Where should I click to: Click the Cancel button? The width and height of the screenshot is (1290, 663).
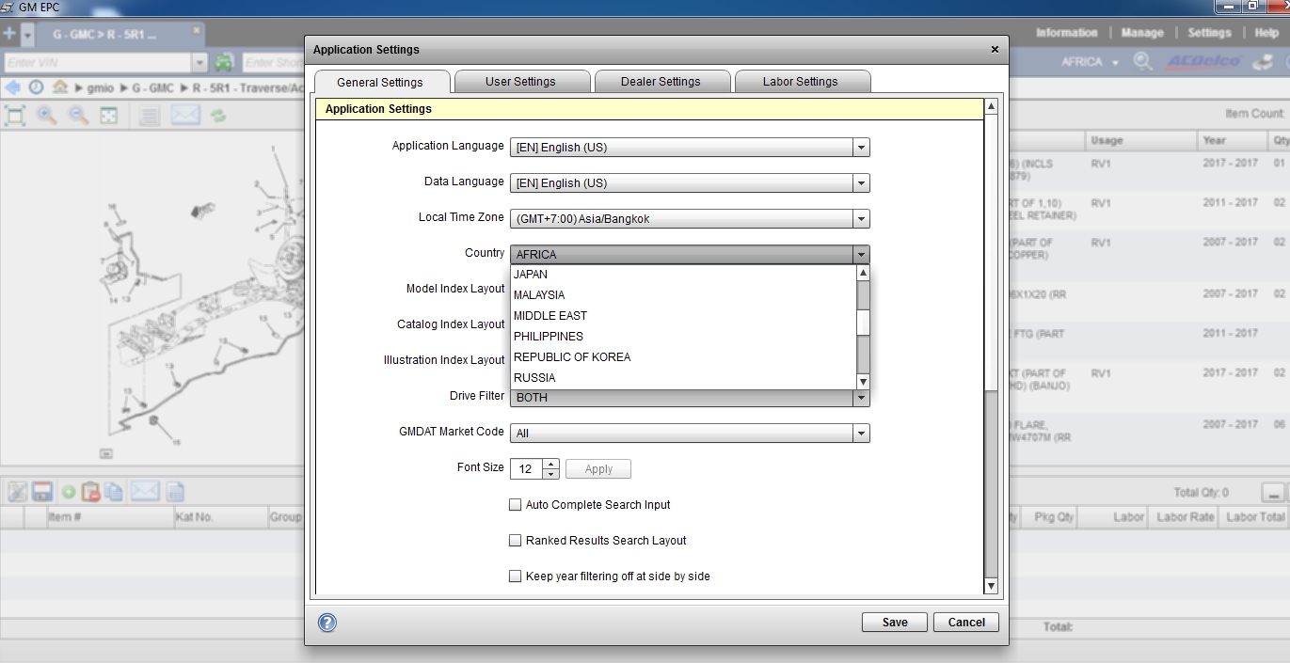[x=966, y=623]
